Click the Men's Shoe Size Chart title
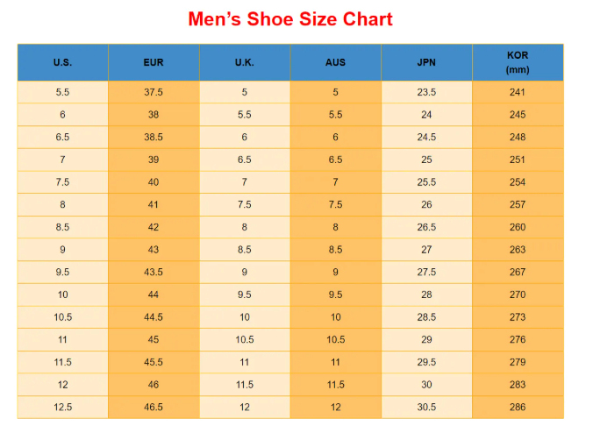The image size is (593, 426). coord(290,19)
